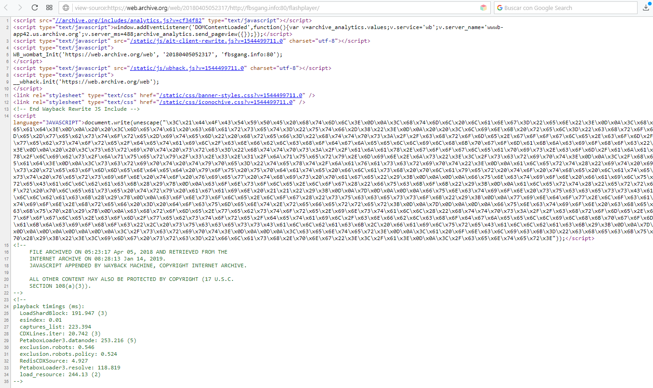Click line number 35 in the gutter
Image resolution: width=653 pixels, height=388 pixels.
click(6, 381)
